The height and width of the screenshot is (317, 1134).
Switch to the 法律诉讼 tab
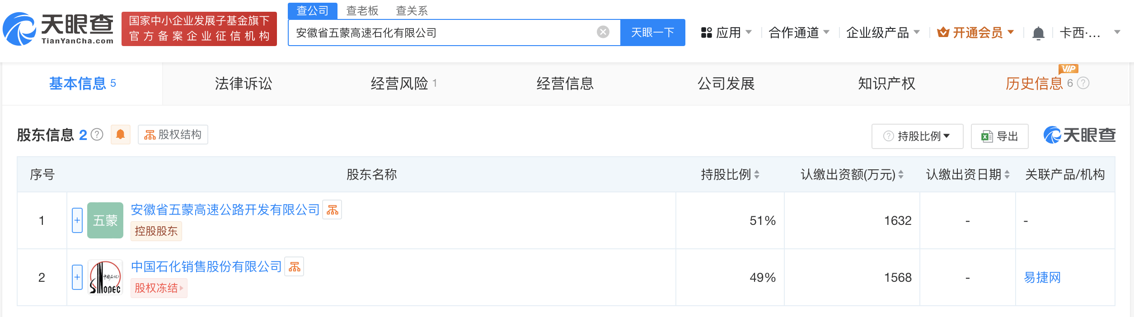pos(244,84)
